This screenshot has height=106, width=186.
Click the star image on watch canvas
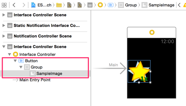[139, 71]
